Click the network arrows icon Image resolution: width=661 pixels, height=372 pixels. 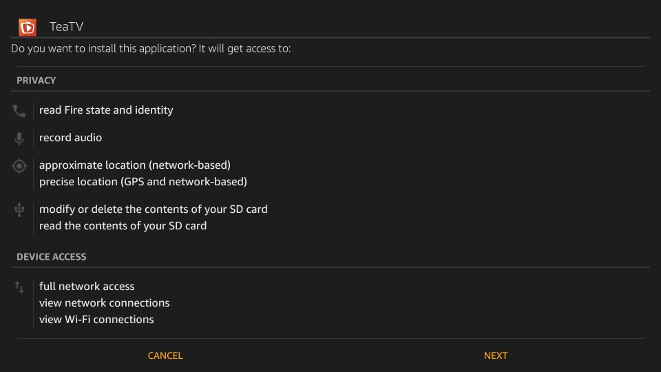pos(19,287)
